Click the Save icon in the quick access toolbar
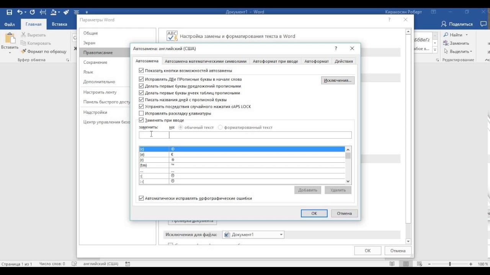This screenshot has height=275, width=490. point(9,12)
